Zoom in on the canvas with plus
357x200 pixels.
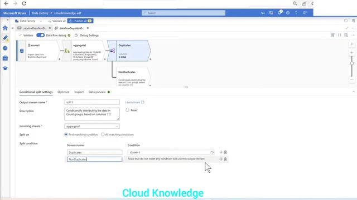tap(352, 52)
